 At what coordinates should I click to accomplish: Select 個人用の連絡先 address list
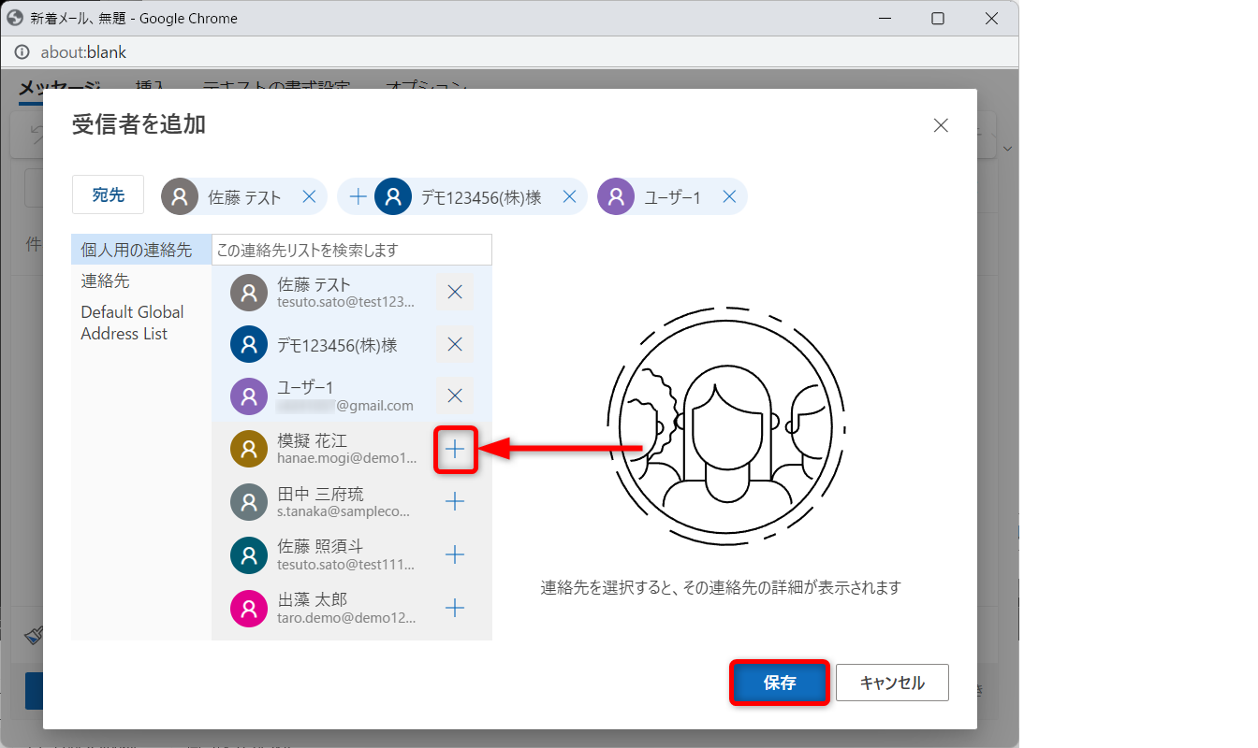(x=137, y=251)
